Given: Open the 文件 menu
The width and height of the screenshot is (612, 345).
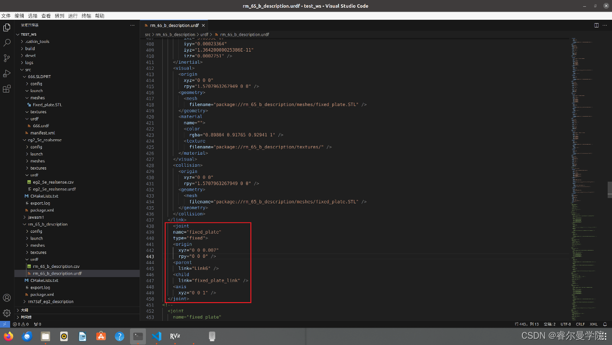Looking at the screenshot, I should 6,16.
